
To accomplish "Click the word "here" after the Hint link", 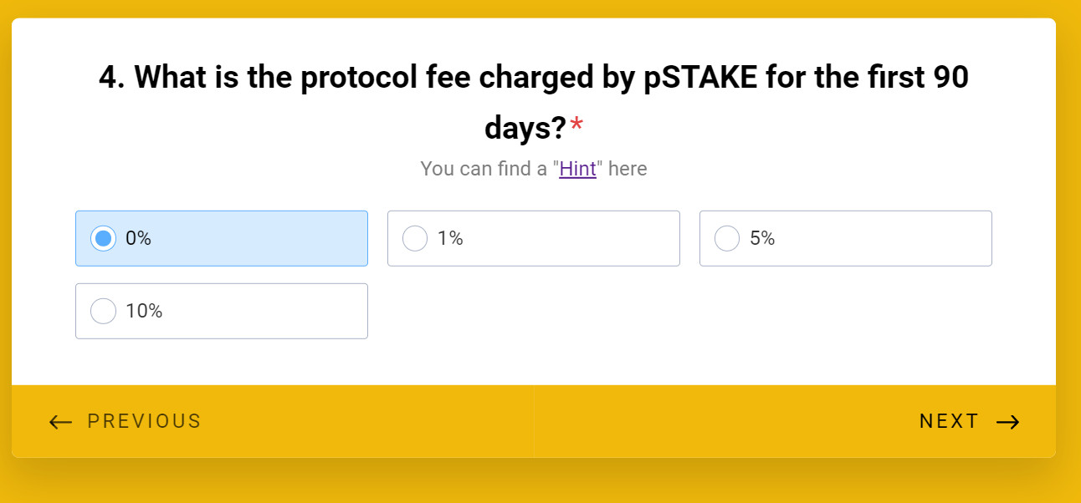I will (x=628, y=169).
